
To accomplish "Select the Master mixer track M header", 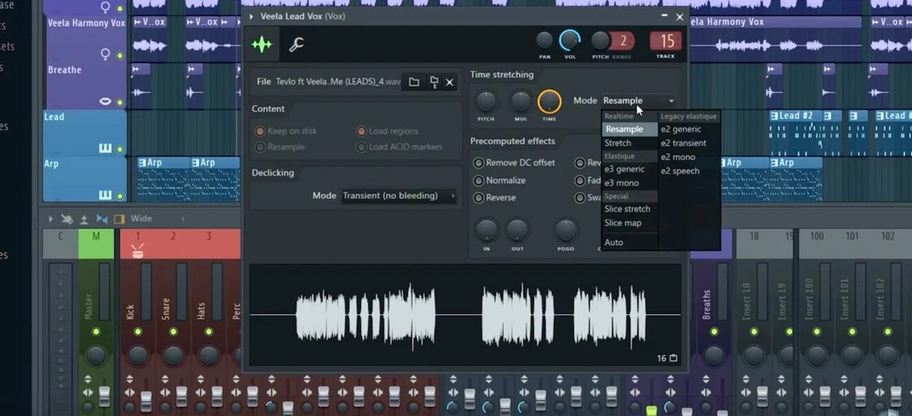I will click(x=96, y=243).
